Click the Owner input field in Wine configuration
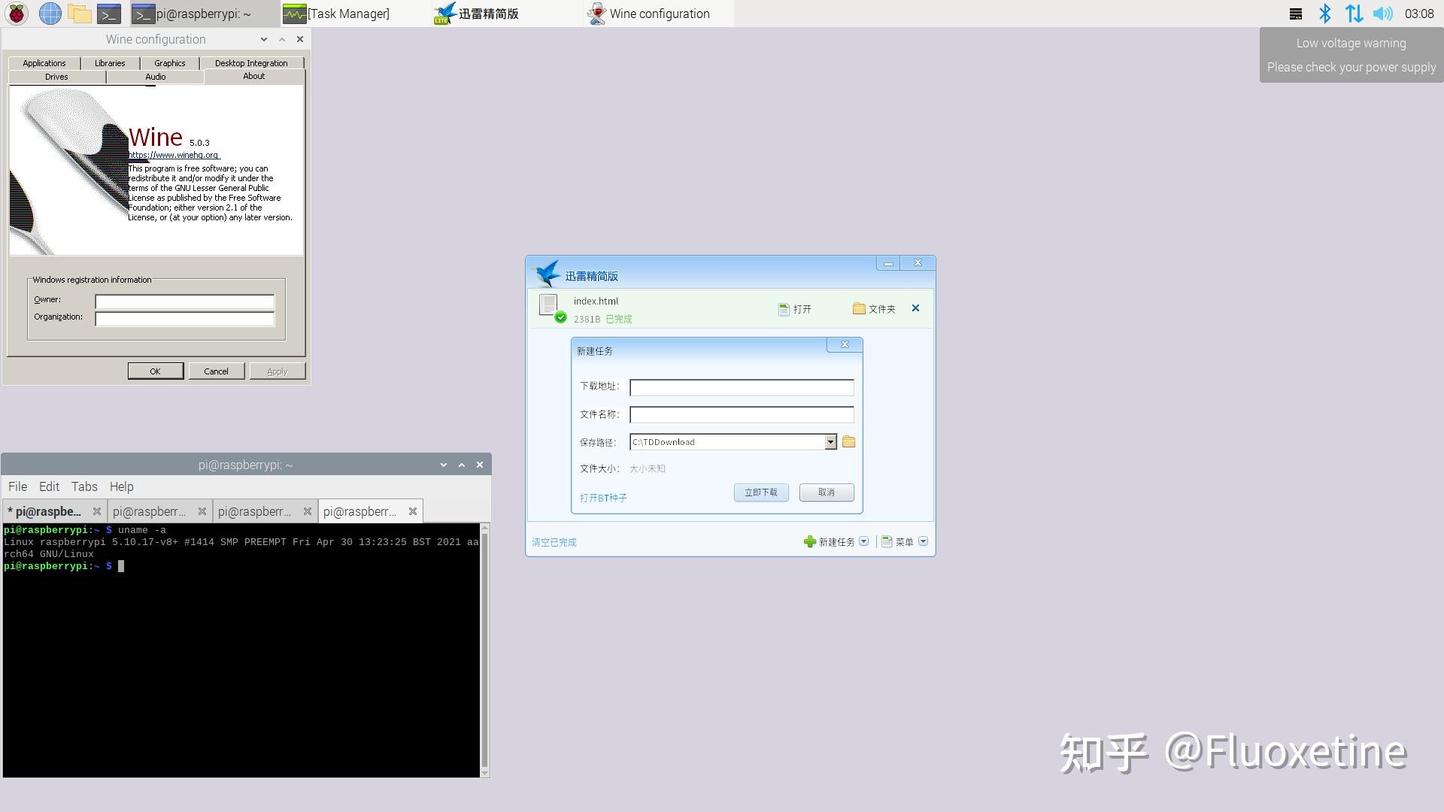The height and width of the screenshot is (812, 1444). (184, 300)
